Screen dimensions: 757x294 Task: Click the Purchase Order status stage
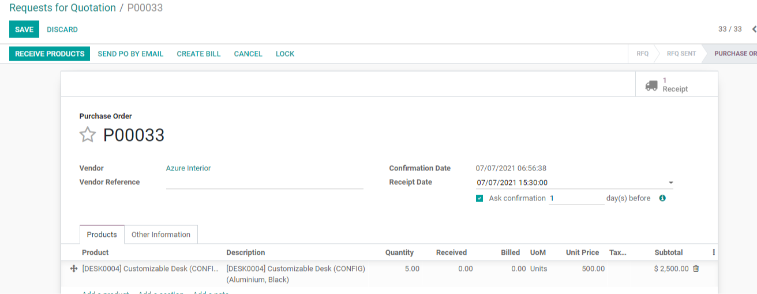click(734, 54)
